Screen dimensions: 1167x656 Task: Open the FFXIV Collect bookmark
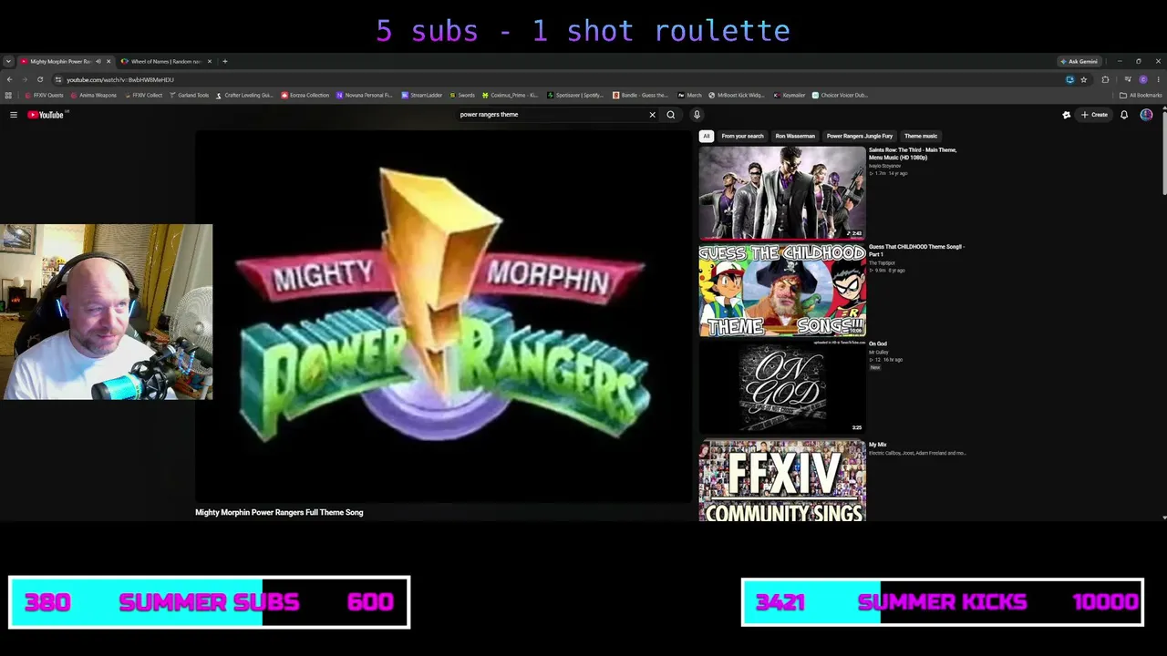click(143, 95)
